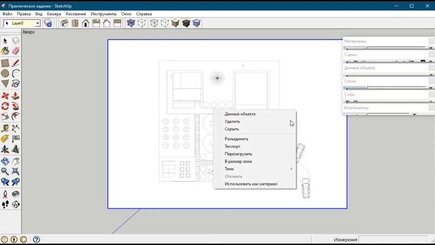Activate the pink Eraser tool

point(16,51)
